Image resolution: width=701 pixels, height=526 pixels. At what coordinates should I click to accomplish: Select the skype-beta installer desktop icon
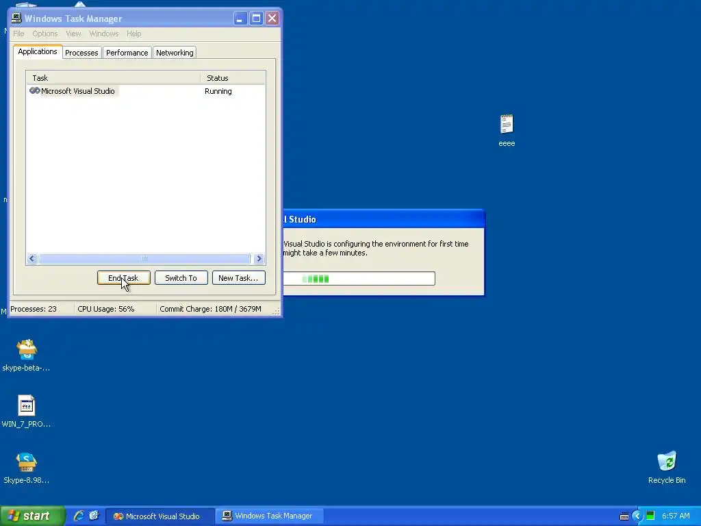[27, 349]
